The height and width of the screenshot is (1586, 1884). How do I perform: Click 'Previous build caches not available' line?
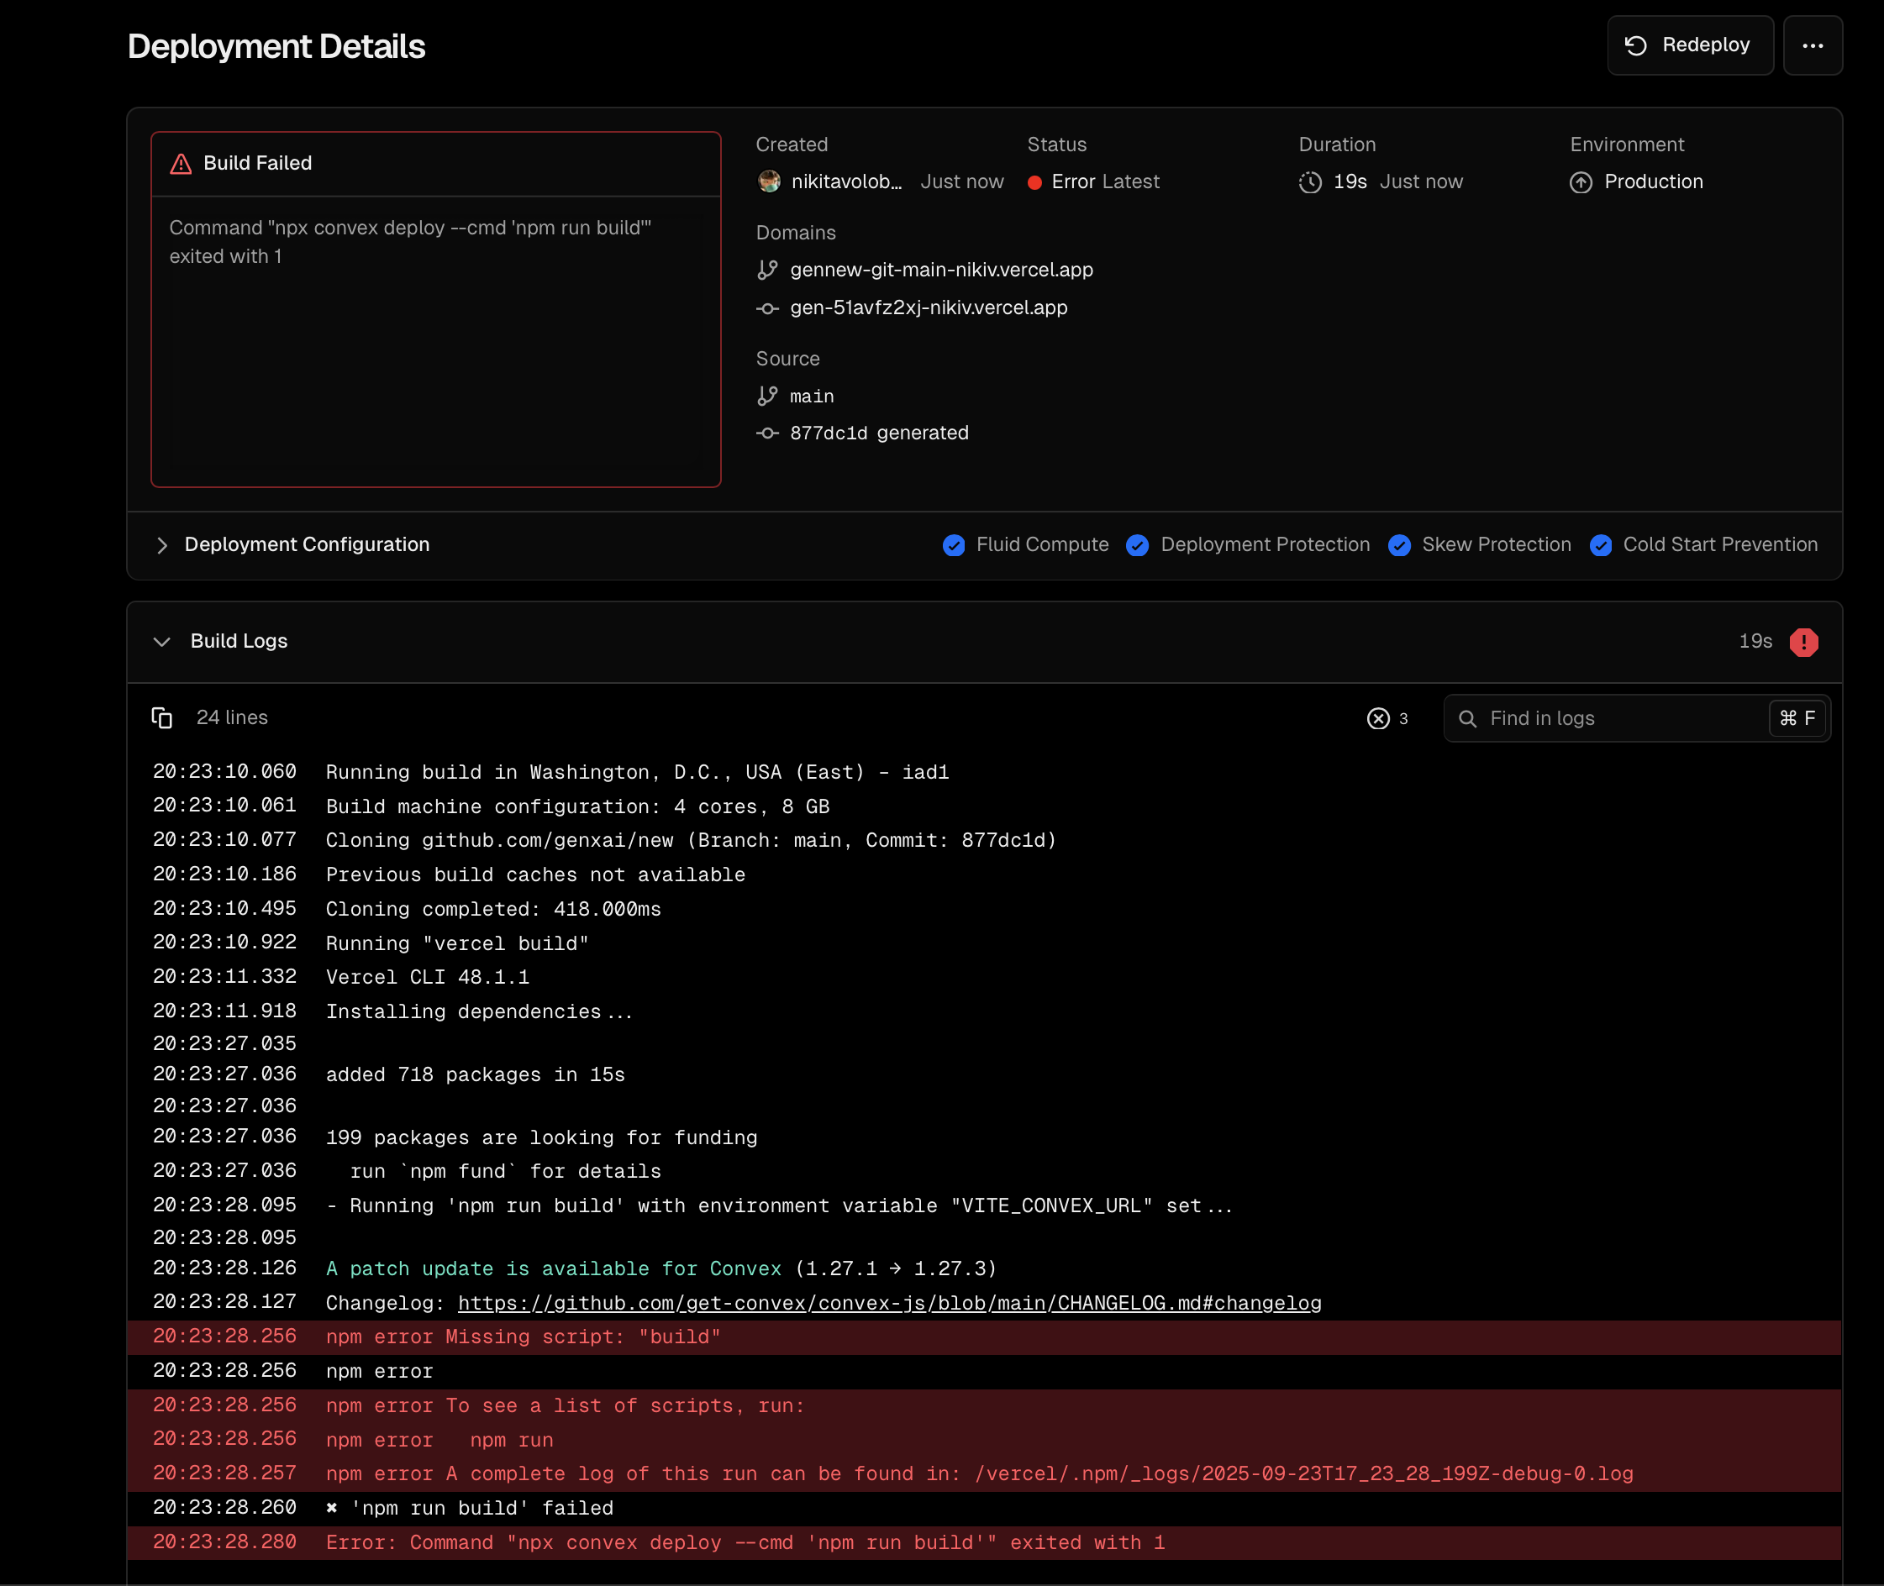tap(984, 874)
